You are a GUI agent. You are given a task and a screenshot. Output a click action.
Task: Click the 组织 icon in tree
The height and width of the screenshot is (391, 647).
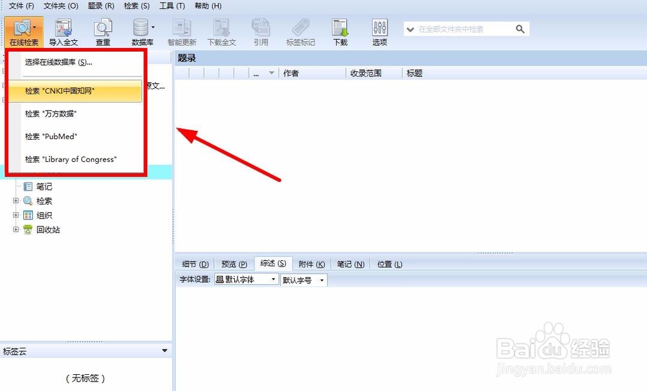tap(28, 215)
